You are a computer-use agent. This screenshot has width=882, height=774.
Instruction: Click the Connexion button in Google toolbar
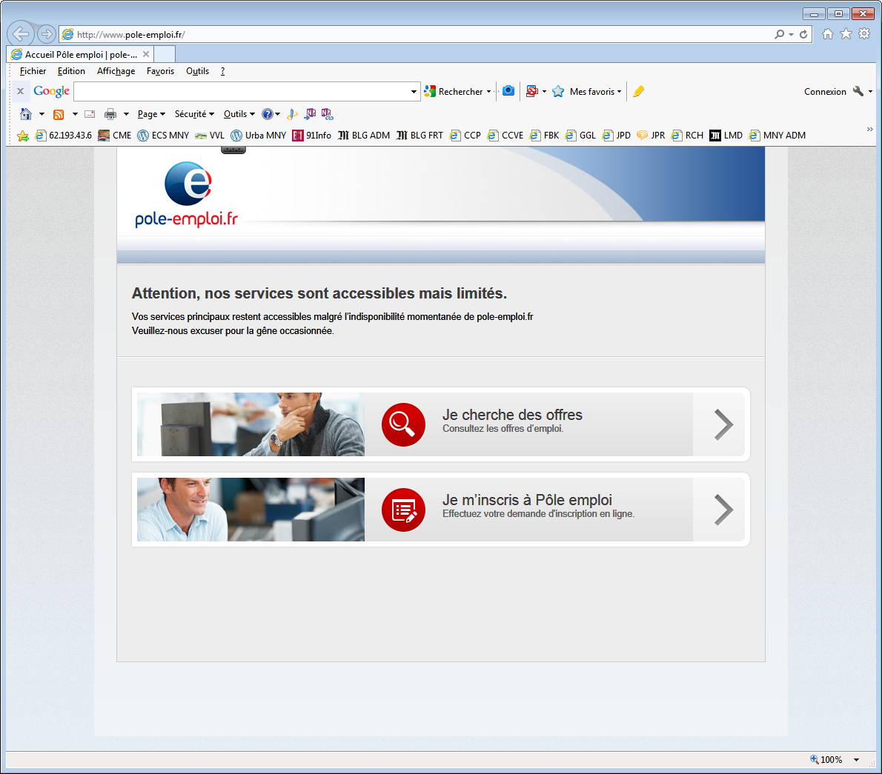pyautogui.click(x=824, y=92)
